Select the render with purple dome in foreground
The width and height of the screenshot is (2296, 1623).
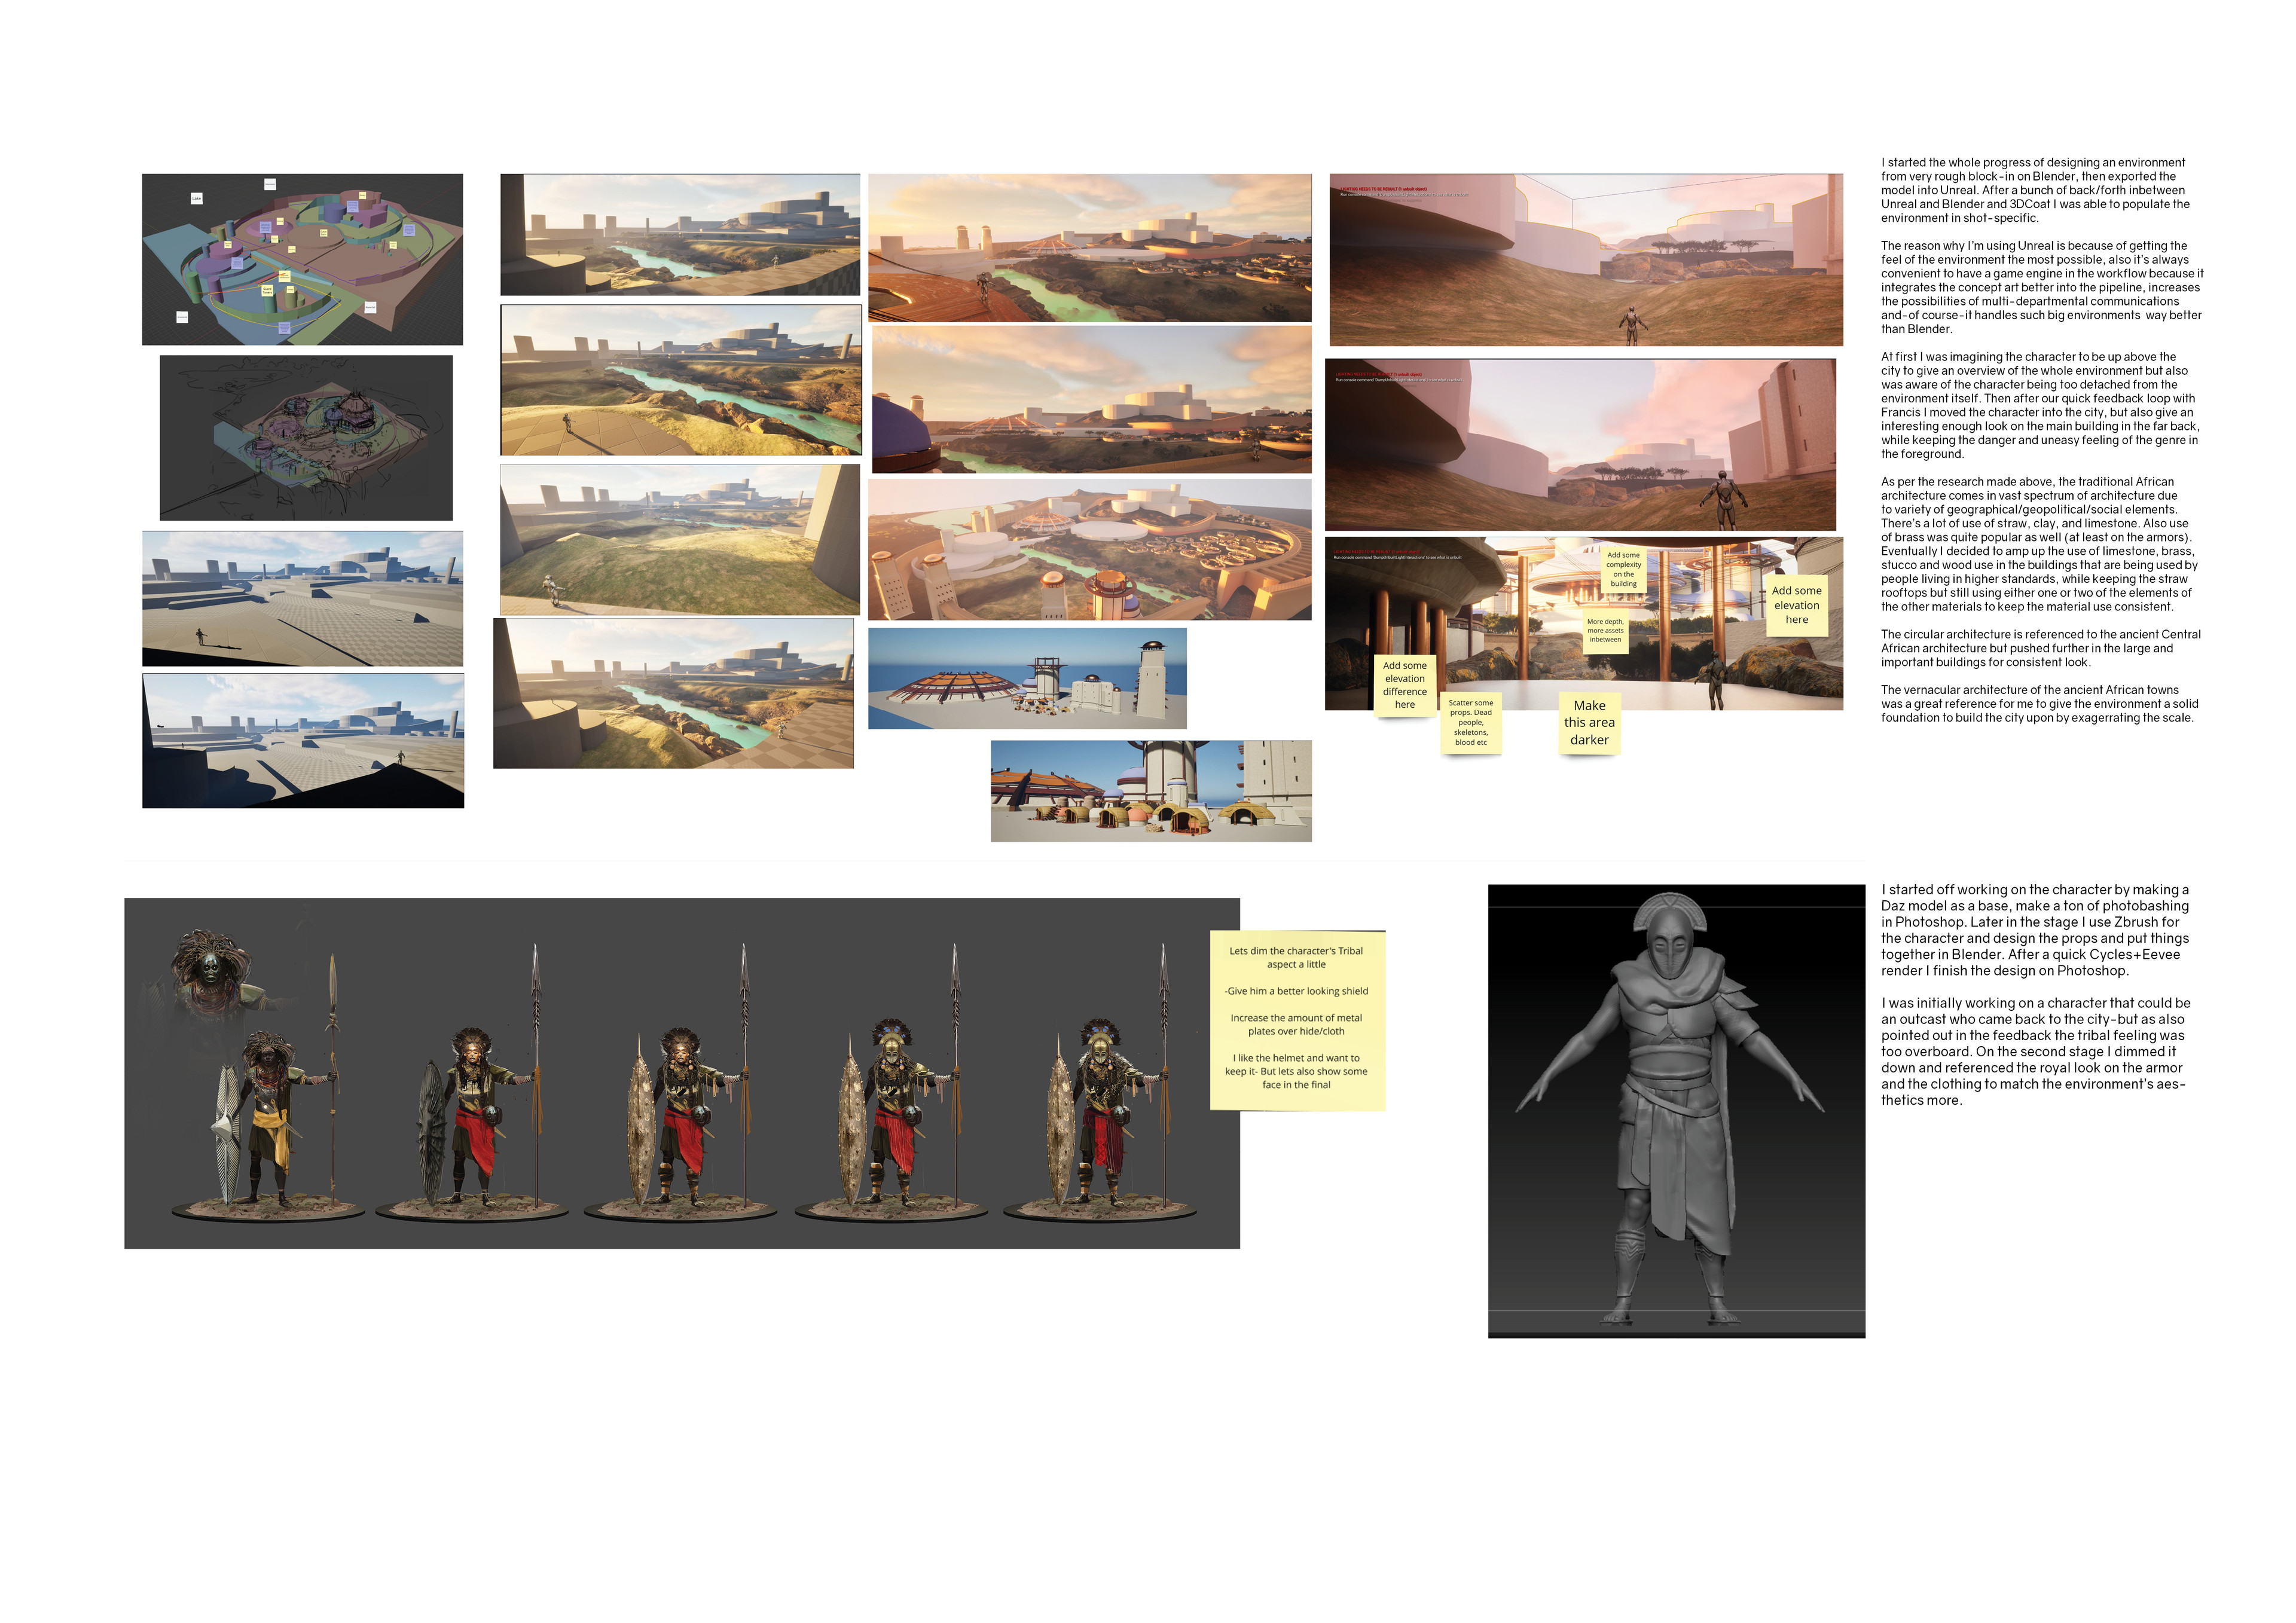coord(1092,399)
